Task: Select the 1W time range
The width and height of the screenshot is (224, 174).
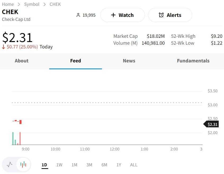Action: [x=59, y=165]
